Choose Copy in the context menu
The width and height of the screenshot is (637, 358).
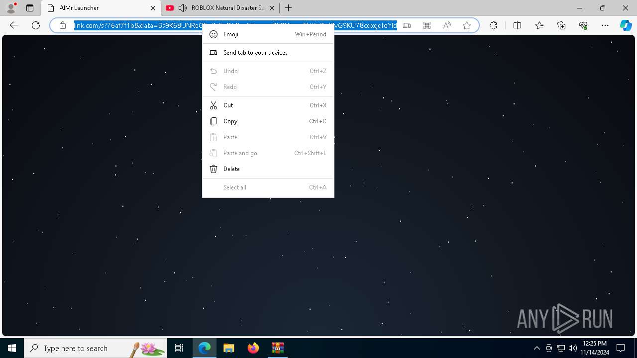(268, 121)
